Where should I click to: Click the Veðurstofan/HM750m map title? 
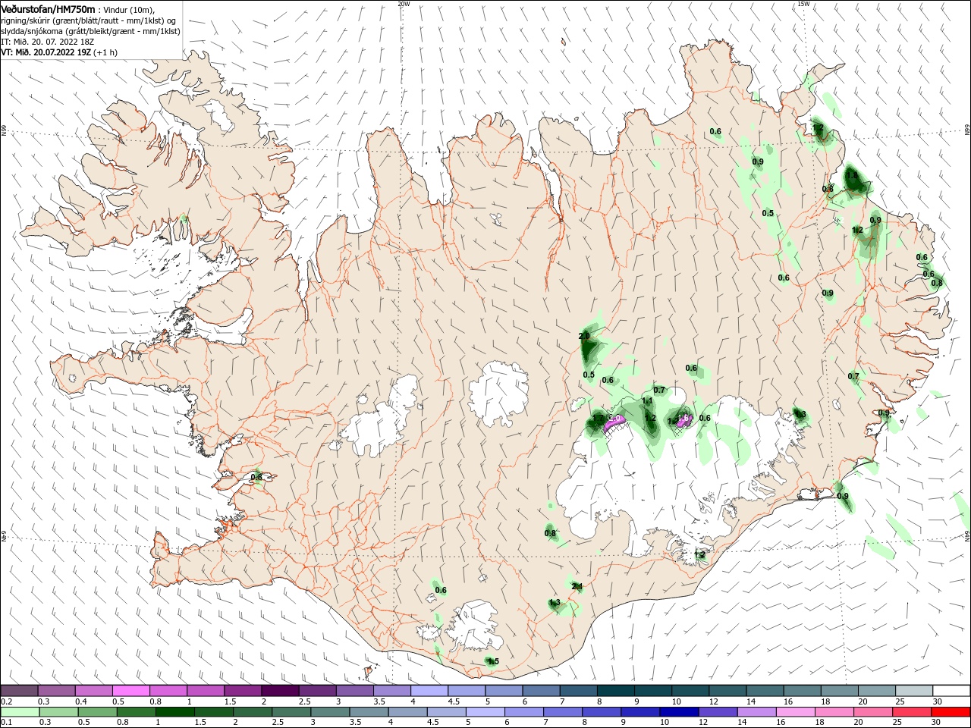point(48,8)
